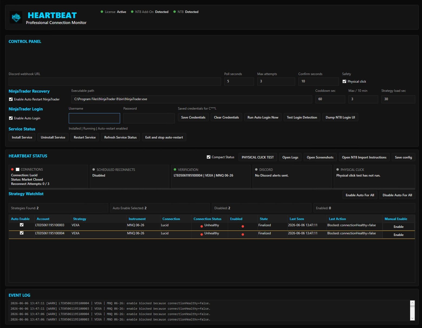Click red Enabled indicator for account ending 100003
The height and width of the screenshot is (328, 422).
click(x=243, y=226)
